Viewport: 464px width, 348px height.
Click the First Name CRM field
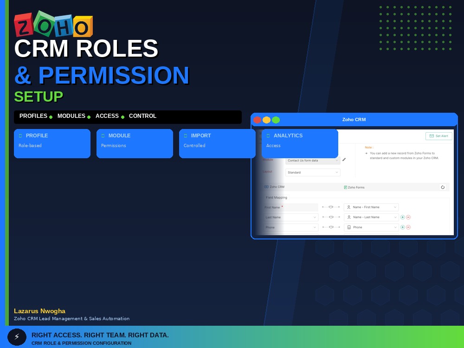coord(290,207)
